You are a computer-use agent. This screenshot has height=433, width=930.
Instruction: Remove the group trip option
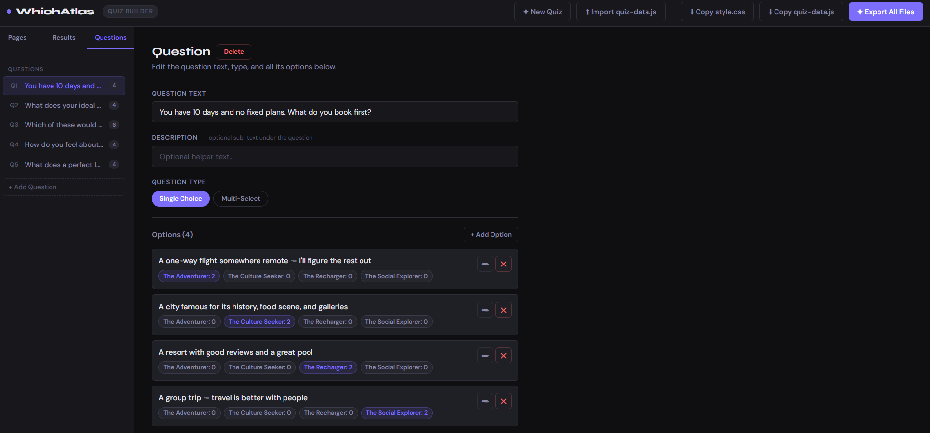503,401
